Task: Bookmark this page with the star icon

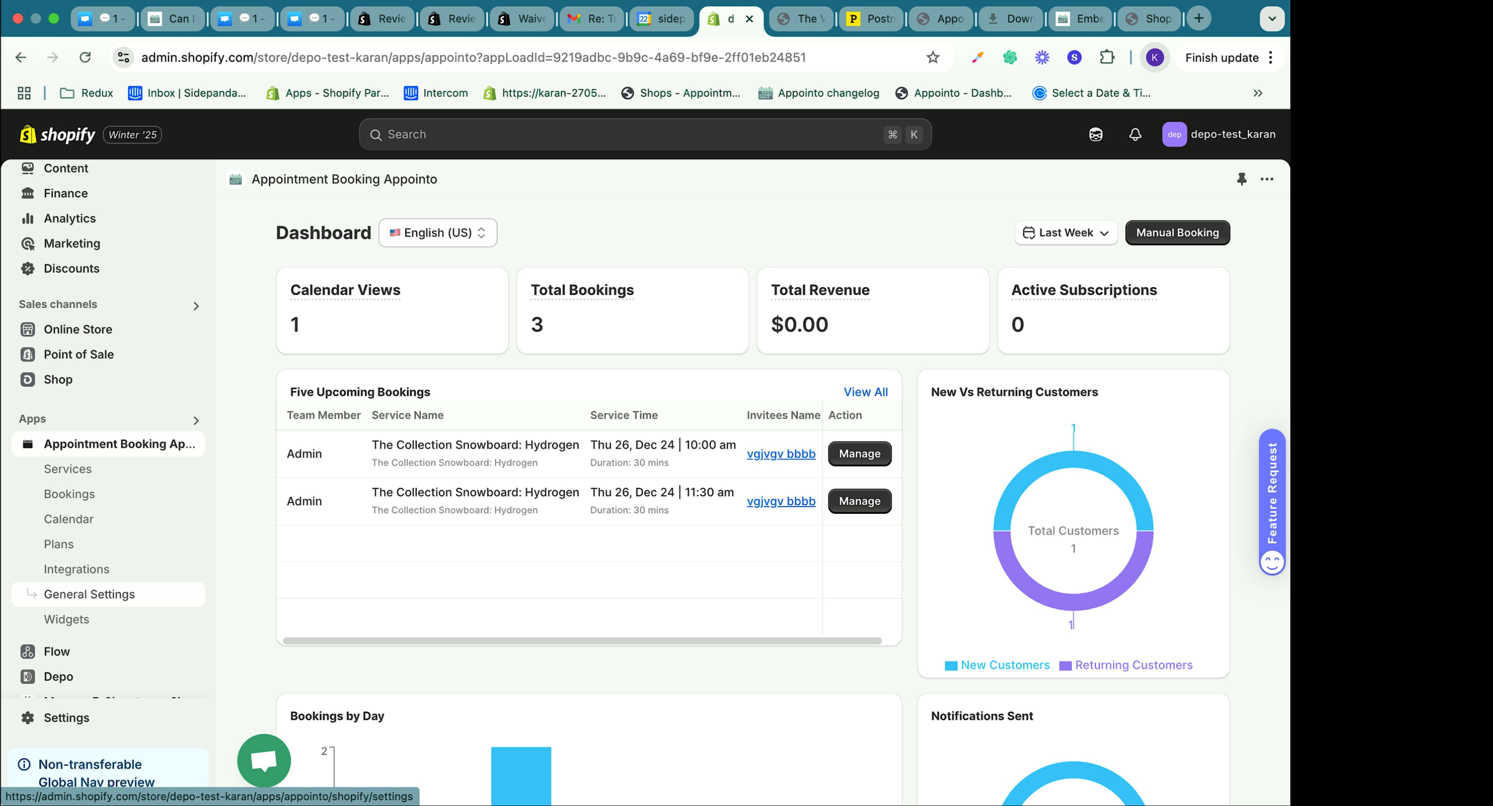Action: [933, 57]
